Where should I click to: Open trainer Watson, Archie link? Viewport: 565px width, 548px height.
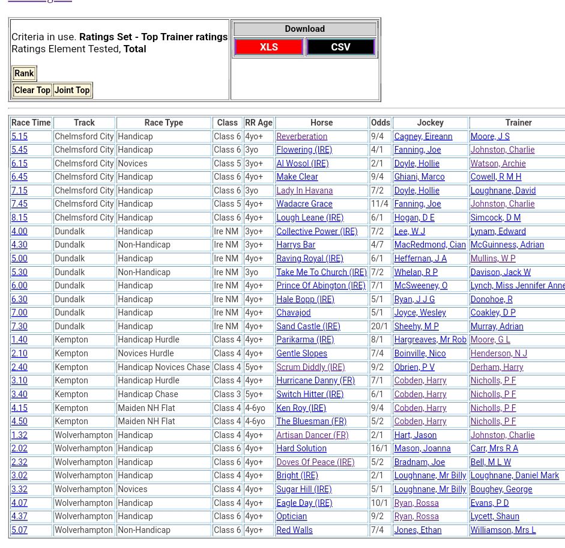click(x=498, y=163)
